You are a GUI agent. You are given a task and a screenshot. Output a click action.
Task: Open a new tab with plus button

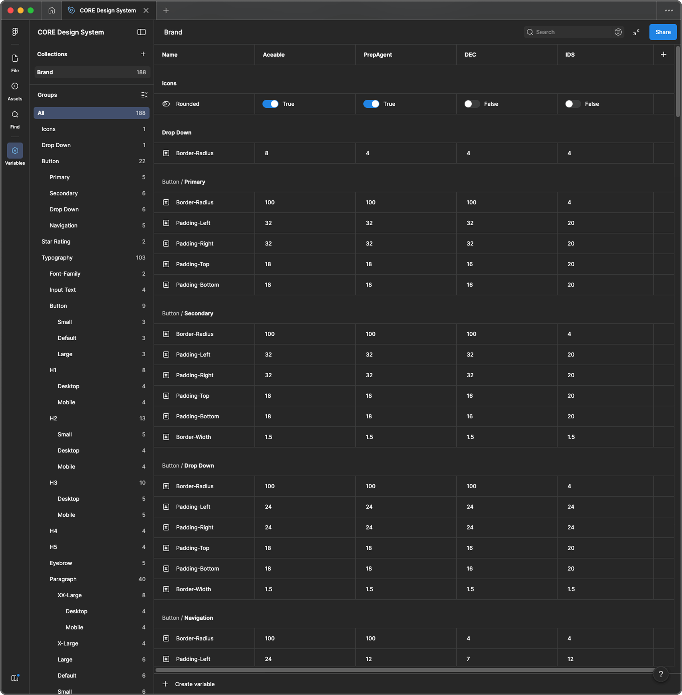coord(166,10)
